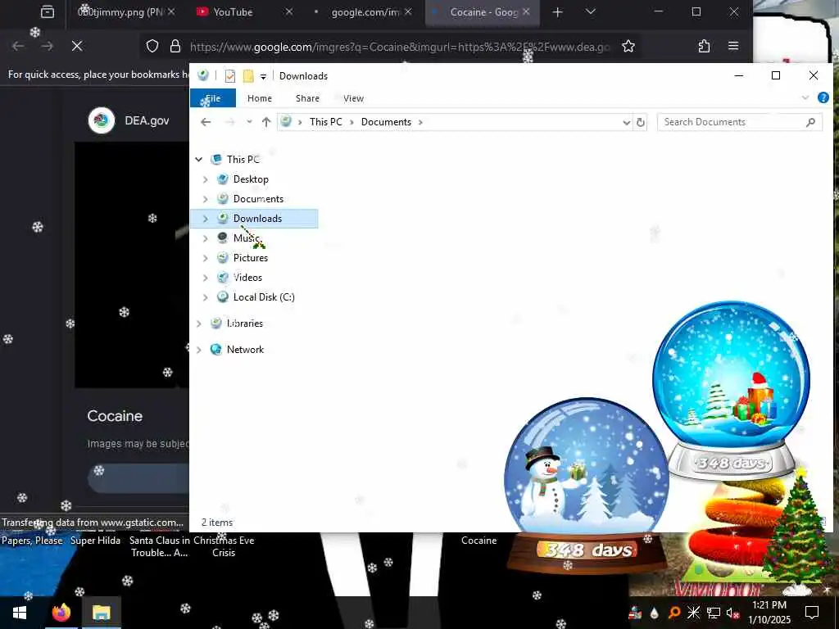Viewport: 839px width, 629px height.
Task: Expand the Music tree node
Action: (206, 238)
